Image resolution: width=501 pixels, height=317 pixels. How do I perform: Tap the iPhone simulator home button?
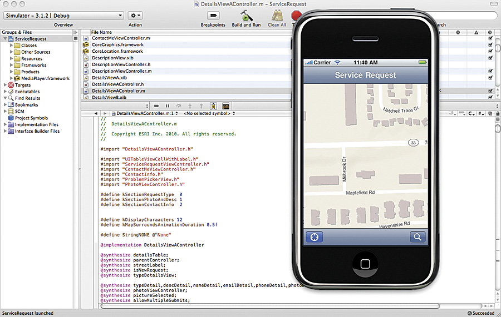tap(365, 264)
